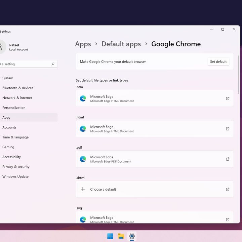Open Bluetooth & devices settings

coord(29,88)
